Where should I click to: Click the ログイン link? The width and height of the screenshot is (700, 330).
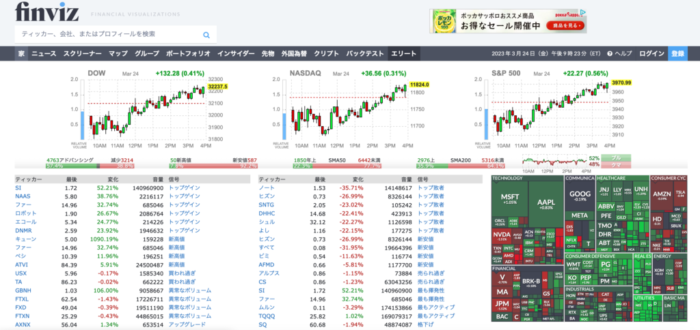point(651,53)
